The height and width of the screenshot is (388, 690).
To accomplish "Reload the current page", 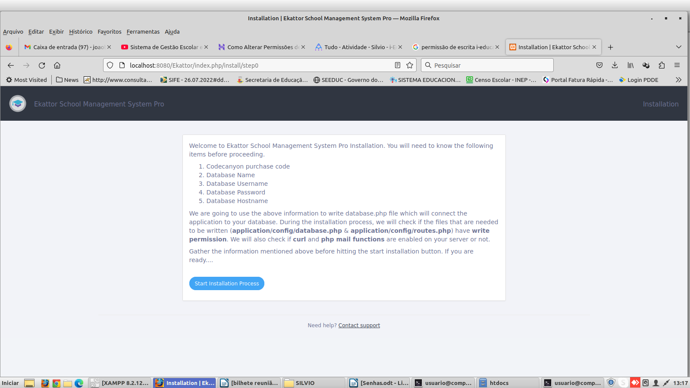I will pos(42,65).
